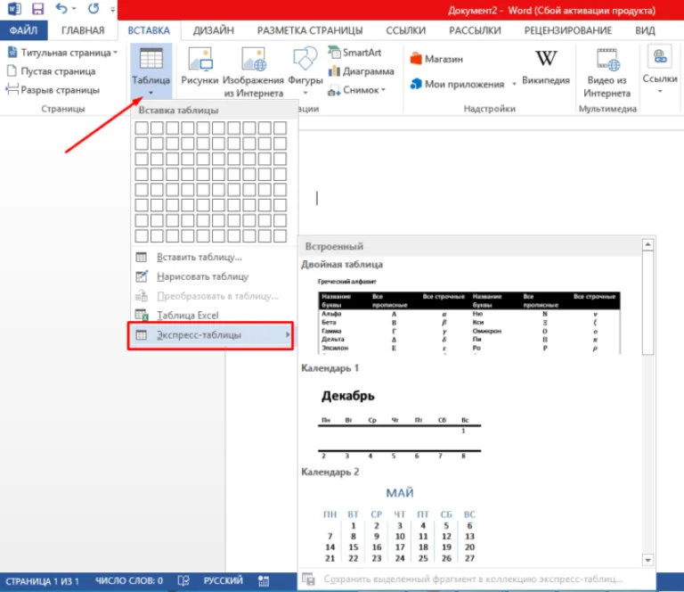
Task: Open the Снимок screenshot dropdown
Action: click(357, 90)
